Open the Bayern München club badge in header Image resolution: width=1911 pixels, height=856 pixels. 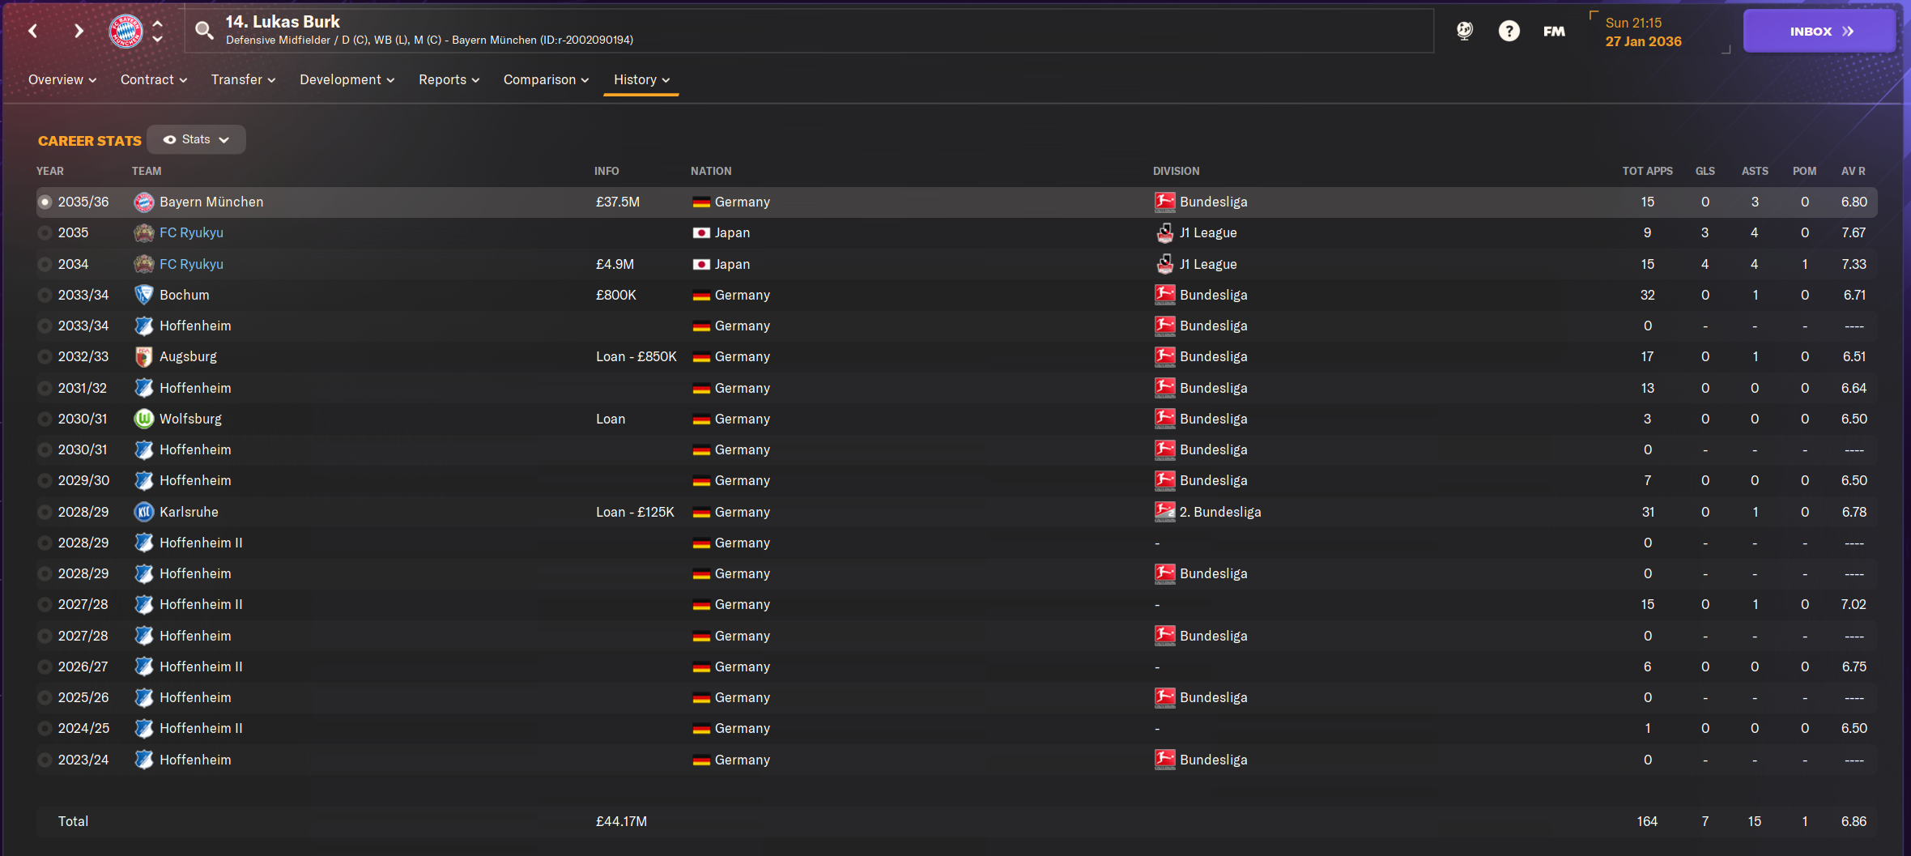126,31
